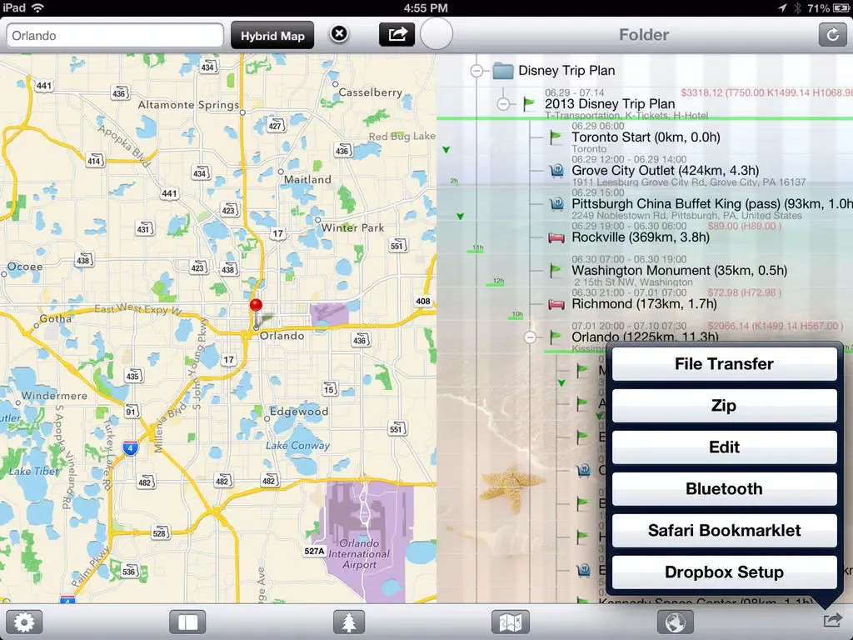This screenshot has height=640, width=853.
Task: Choose Edit from the popup menu
Action: pyautogui.click(x=724, y=447)
